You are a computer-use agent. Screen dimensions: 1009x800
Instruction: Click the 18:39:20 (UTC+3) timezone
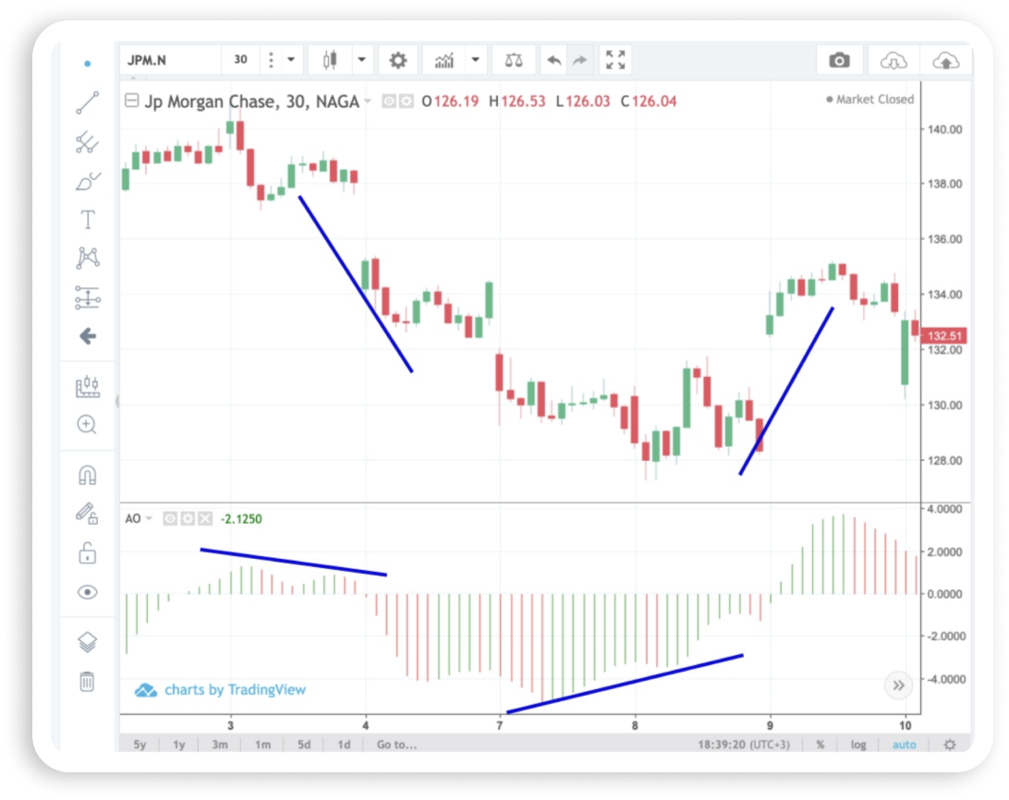tap(743, 745)
